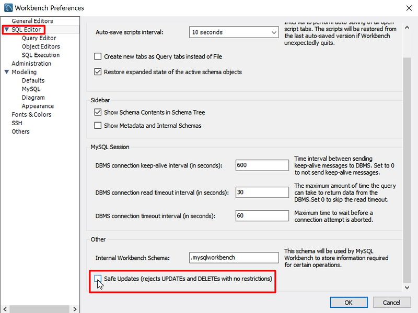Toggle 'Show Metadata and Internal Schemas'
Image resolution: width=418 pixels, height=313 pixels.
[97, 125]
